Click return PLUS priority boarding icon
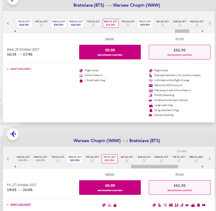The image size is (216, 211). click(x=182, y=205)
